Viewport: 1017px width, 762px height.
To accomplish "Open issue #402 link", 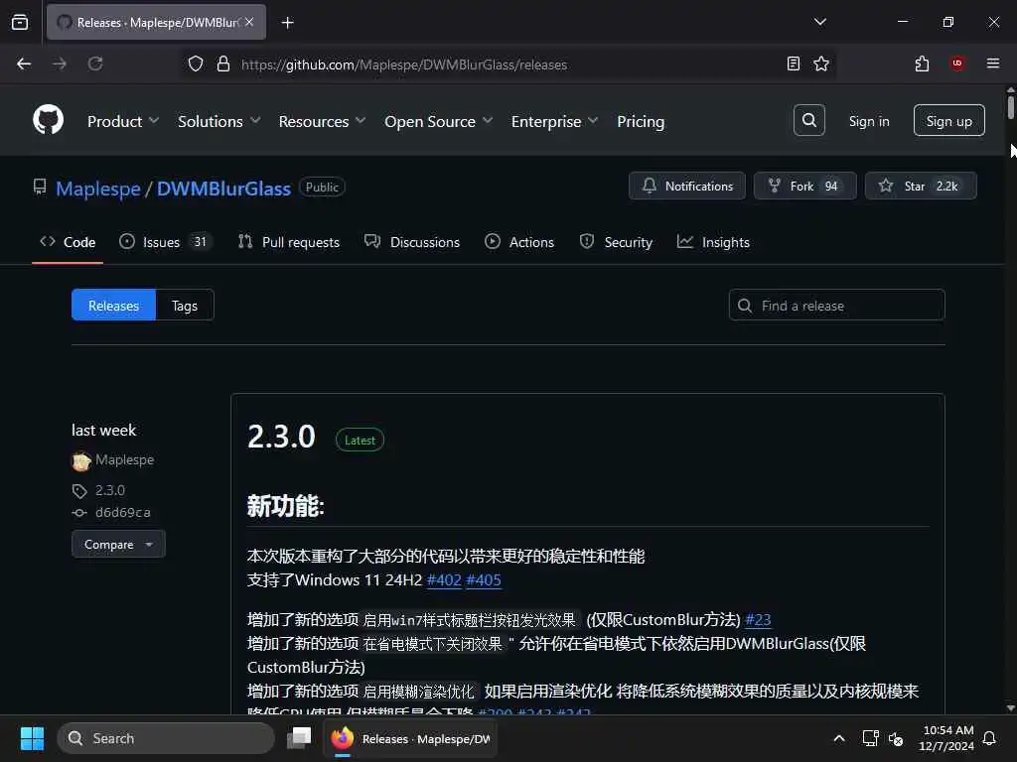I will tap(444, 579).
